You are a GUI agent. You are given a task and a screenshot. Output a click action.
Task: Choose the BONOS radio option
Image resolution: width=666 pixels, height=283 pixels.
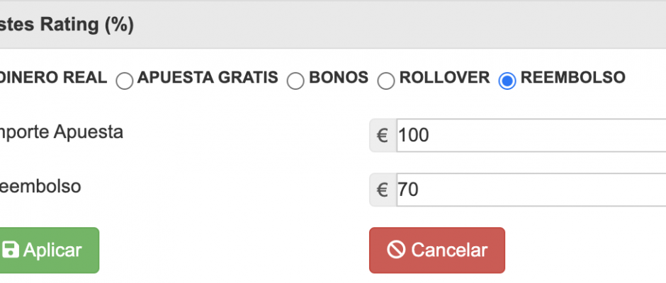[296, 81]
